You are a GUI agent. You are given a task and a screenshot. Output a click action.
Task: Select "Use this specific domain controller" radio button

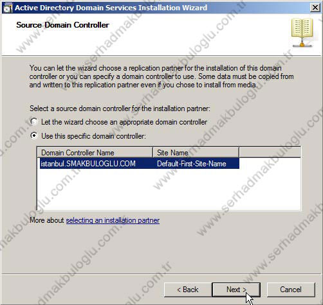(34, 135)
